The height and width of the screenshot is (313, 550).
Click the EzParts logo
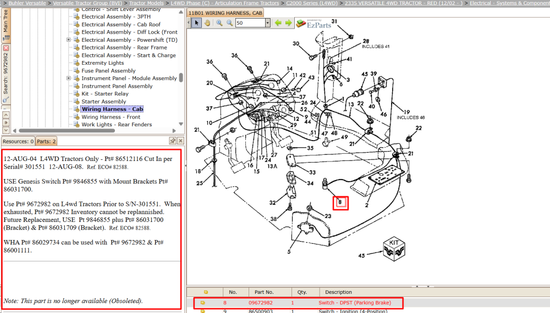314,24
